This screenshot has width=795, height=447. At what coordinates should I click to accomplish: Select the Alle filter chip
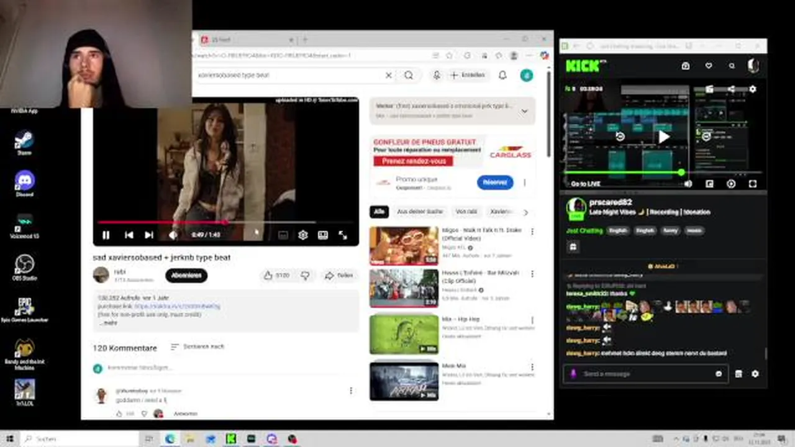379,212
